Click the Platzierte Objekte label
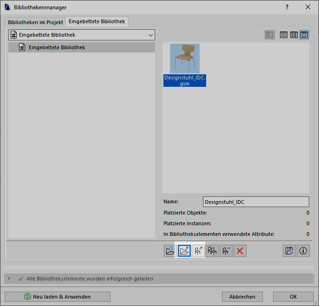This screenshot has height=306, width=319. point(185,213)
